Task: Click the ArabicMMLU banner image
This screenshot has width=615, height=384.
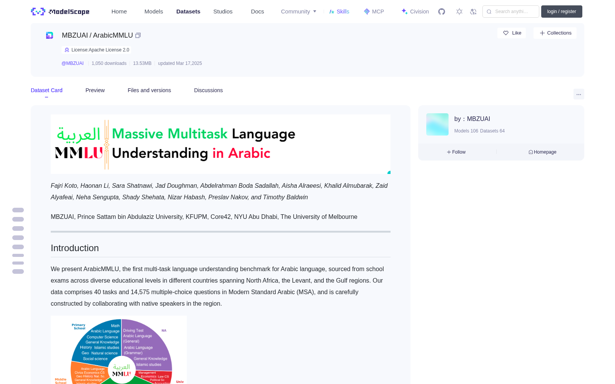Action: 221,144
